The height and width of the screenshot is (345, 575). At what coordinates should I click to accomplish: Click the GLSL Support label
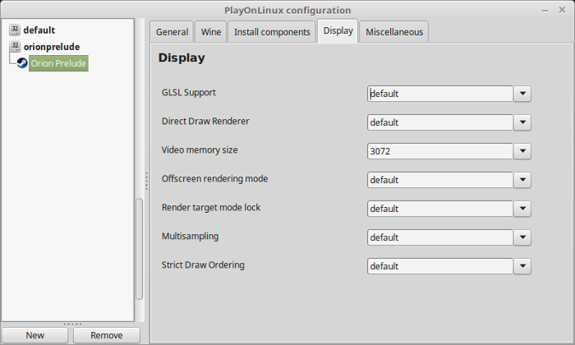(x=188, y=92)
